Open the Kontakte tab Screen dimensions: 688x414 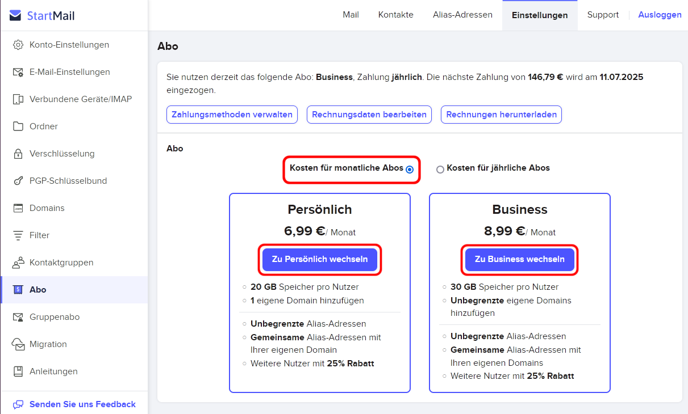click(x=396, y=15)
